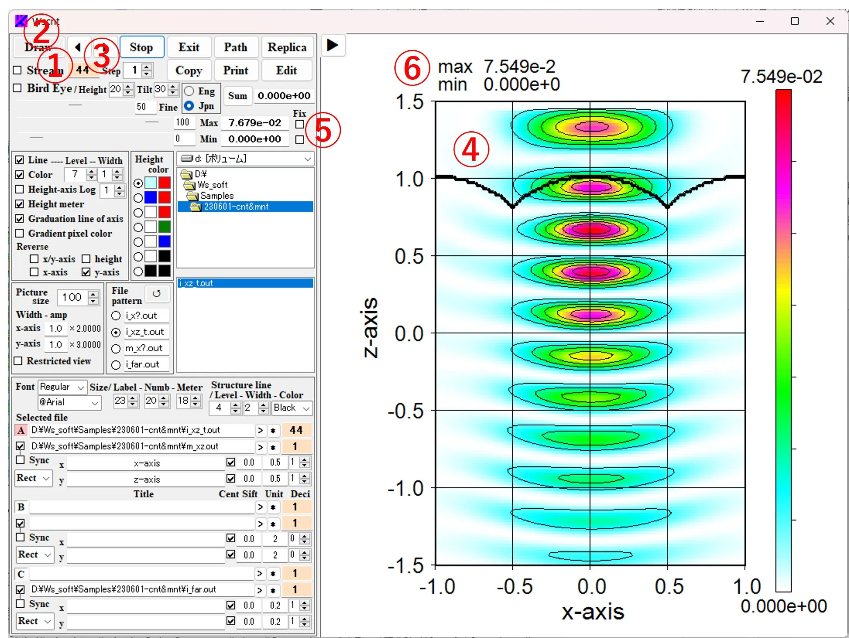The width and height of the screenshot is (849, 638).
Task: Select the Samples folder in tree
Action: pos(211,195)
